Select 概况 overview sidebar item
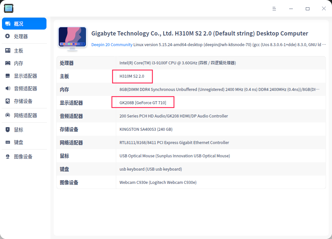 24,24
